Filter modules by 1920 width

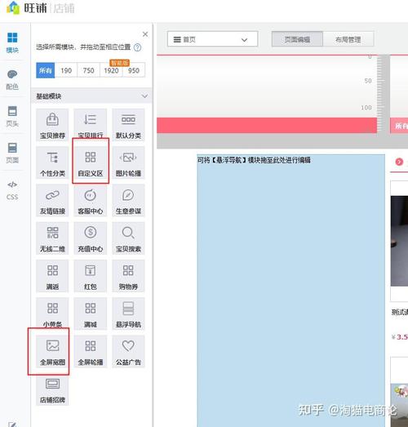[x=111, y=70]
